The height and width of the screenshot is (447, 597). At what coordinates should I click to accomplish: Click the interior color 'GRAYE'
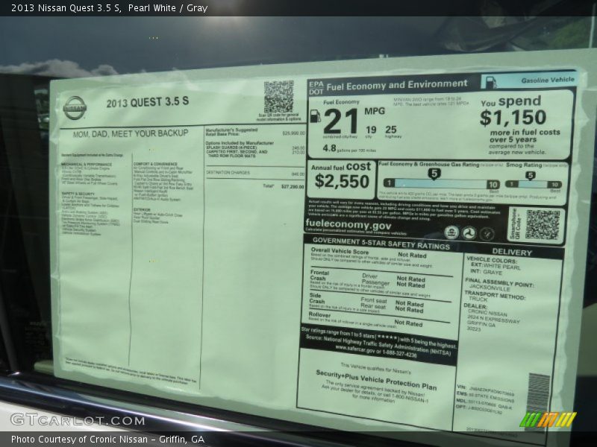point(493,272)
